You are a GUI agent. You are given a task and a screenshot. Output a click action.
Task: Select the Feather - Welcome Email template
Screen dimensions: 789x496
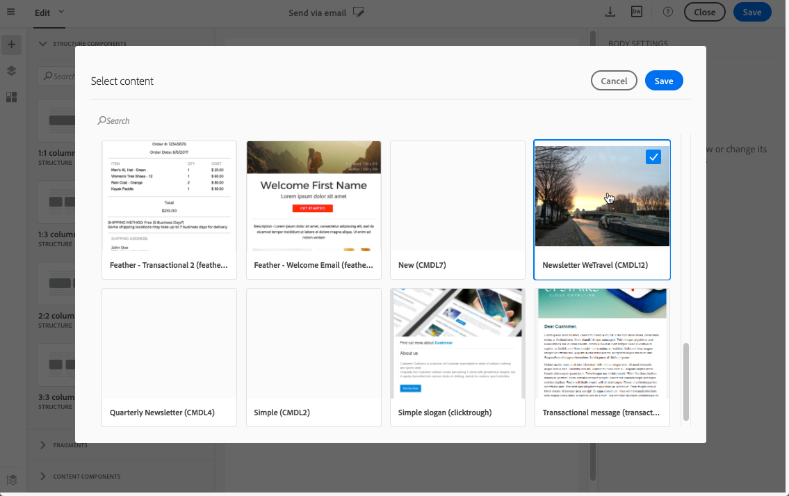[314, 210]
